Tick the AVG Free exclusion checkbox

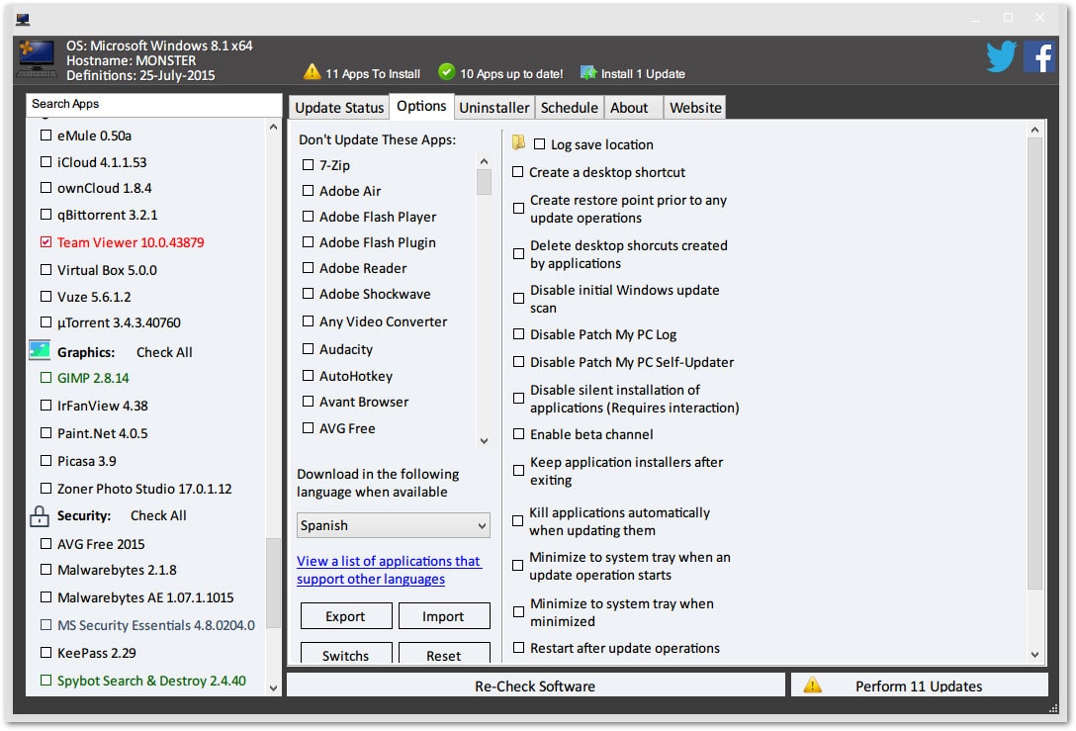point(309,427)
